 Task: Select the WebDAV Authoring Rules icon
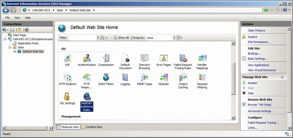[87, 102]
